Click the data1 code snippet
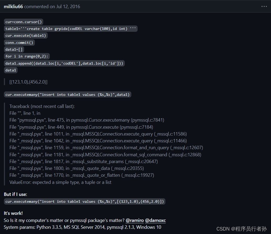 (x=10, y=70)
